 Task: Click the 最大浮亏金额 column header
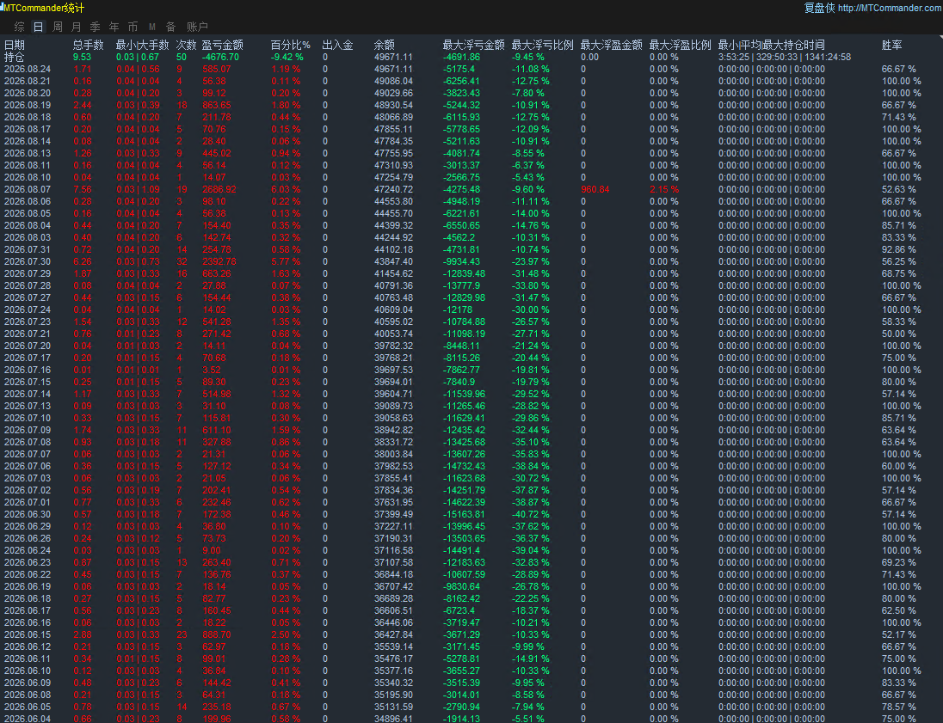pos(474,45)
